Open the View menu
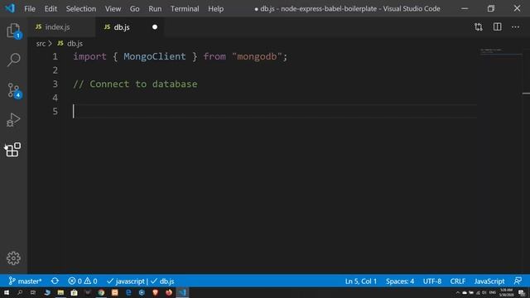530x298 pixels. (113, 9)
